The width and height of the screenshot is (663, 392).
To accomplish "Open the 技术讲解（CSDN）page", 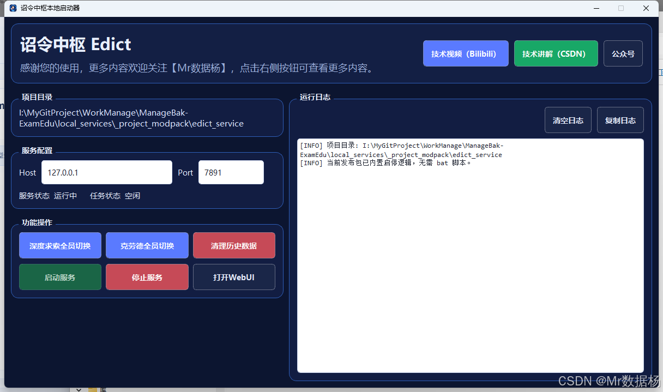I will (x=556, y=53).
